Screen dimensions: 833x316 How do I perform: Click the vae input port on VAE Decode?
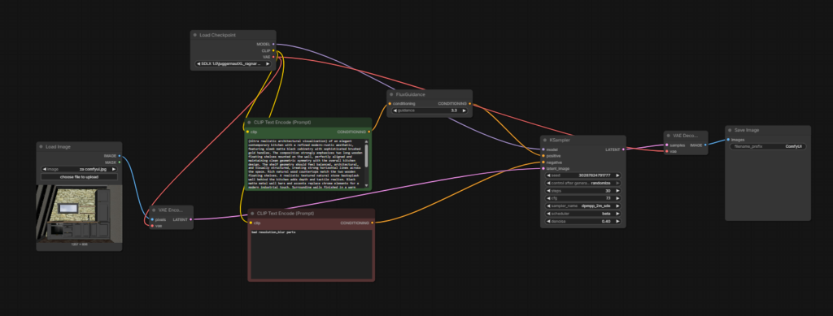(x=667, y=151)
